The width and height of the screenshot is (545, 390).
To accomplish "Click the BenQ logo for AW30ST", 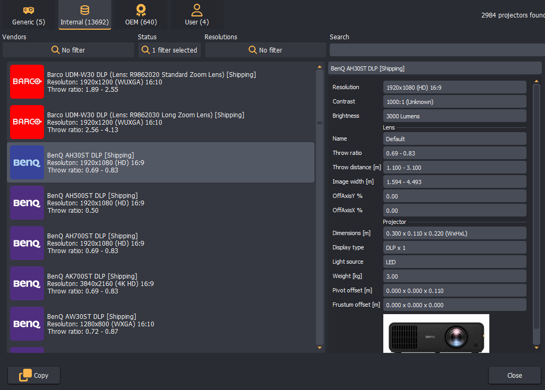I will 27,324.
